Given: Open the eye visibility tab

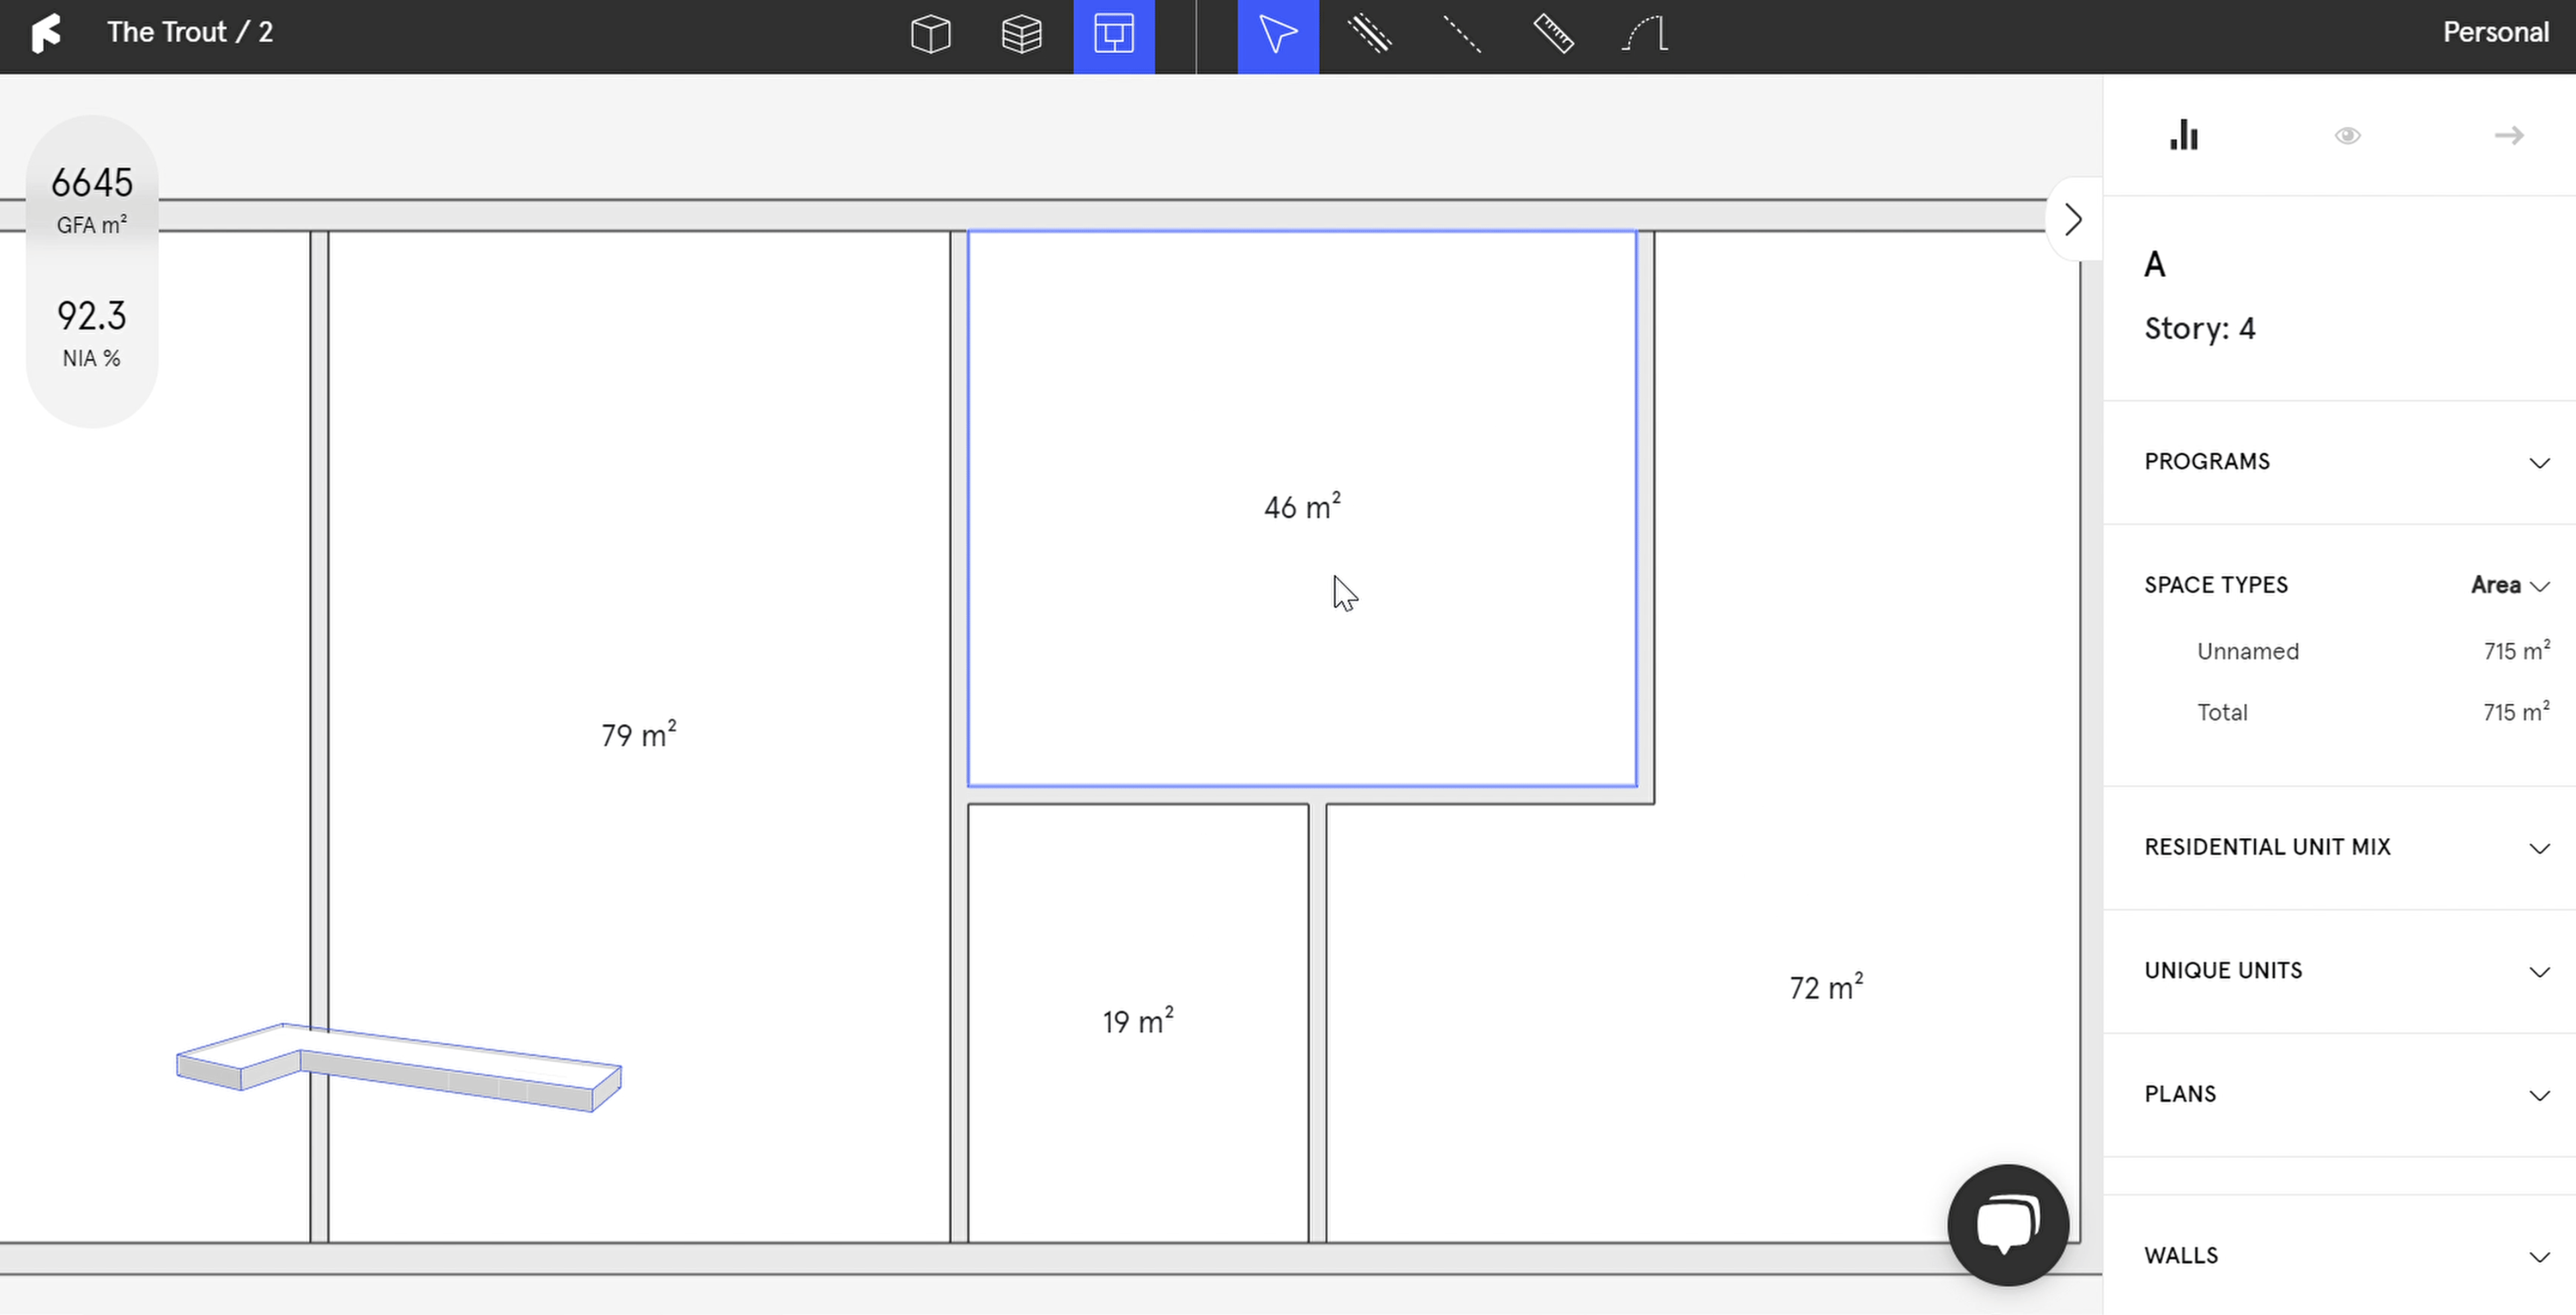Looking at the screenshot, I should (x=2347, y=135).
